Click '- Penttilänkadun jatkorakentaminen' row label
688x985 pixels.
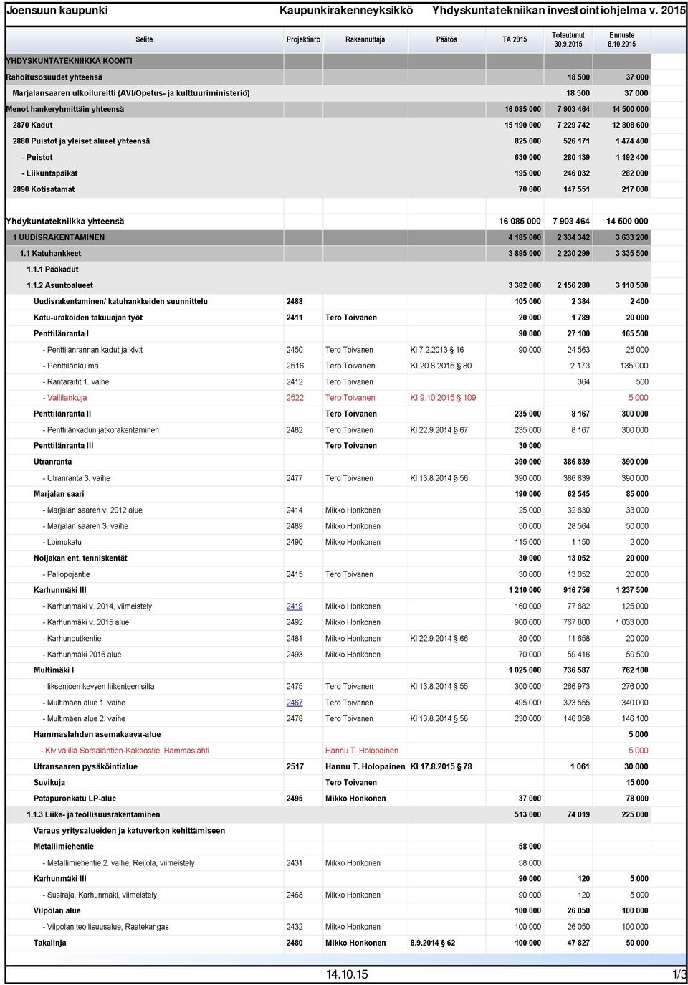tap(100, 430)
